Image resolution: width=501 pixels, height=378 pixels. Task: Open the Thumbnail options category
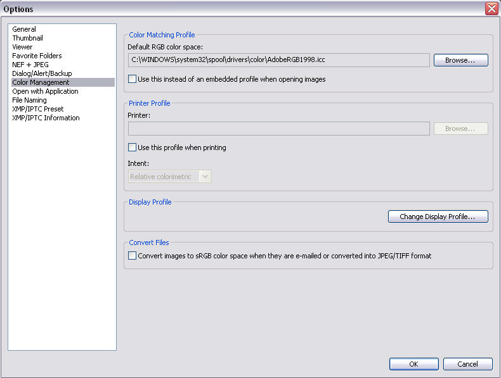[x=27, y=38]
